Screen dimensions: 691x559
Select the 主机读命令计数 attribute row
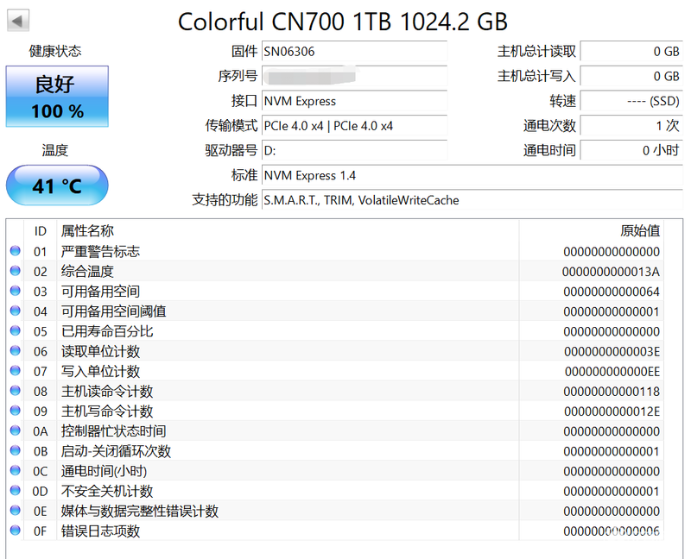(336, 391)
